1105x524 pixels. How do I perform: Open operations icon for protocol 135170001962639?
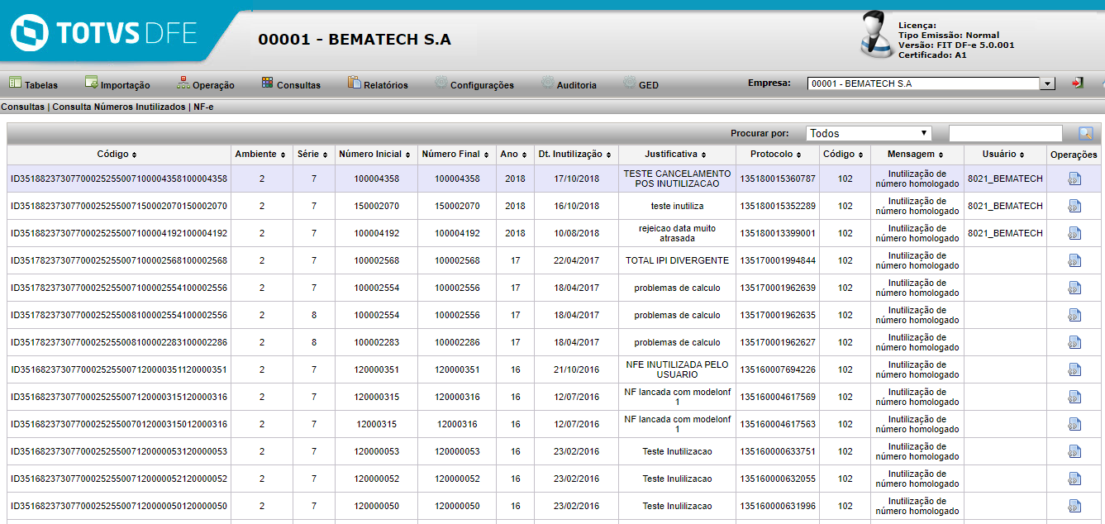(1074, 288)
